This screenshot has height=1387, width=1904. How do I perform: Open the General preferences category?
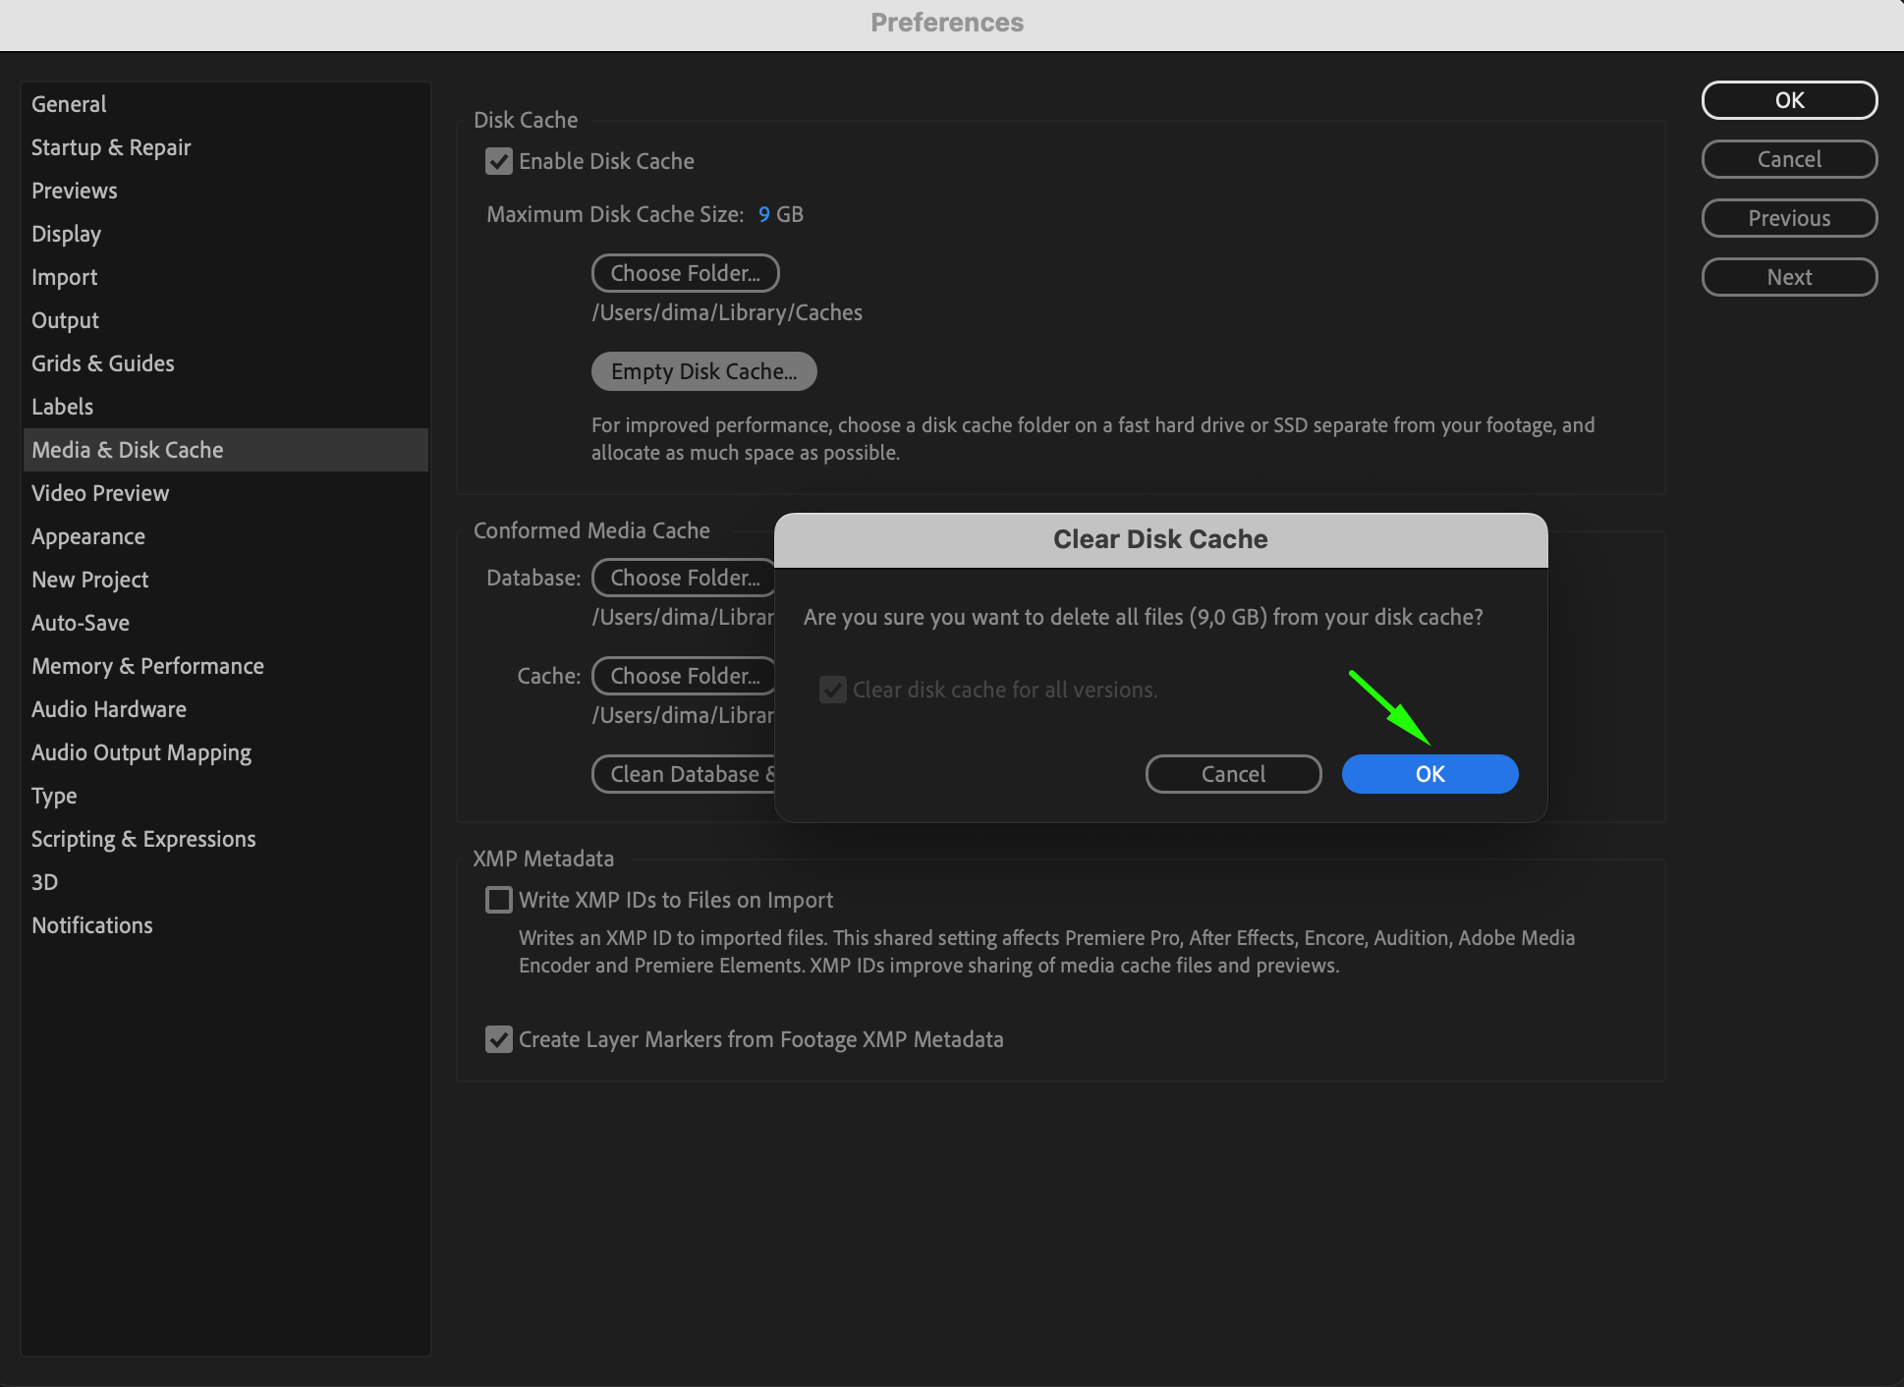click(x=69, y=104)
